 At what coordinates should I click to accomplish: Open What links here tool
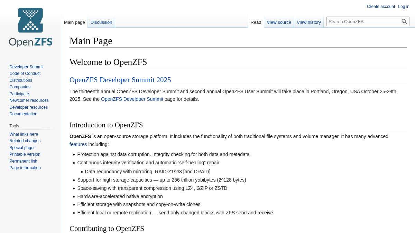tap(24, 134)
